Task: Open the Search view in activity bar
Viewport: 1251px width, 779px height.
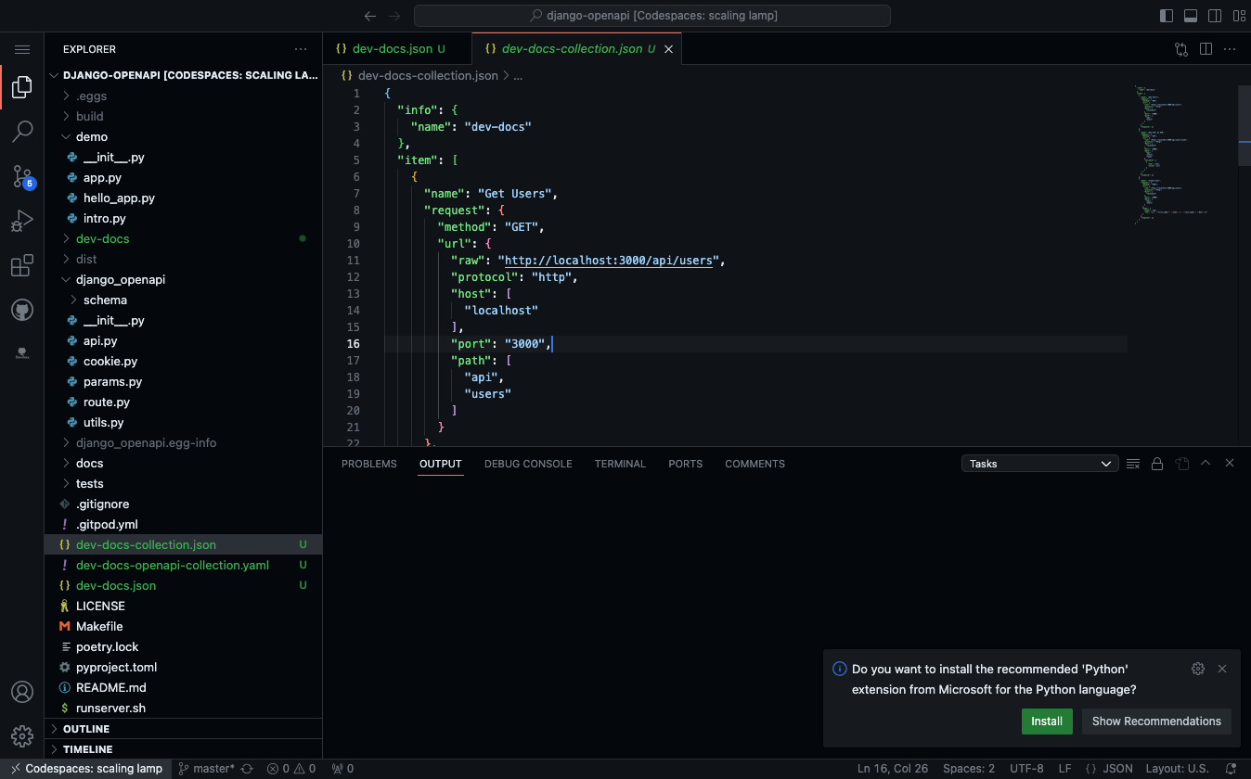Action: [x=22, y=132]
